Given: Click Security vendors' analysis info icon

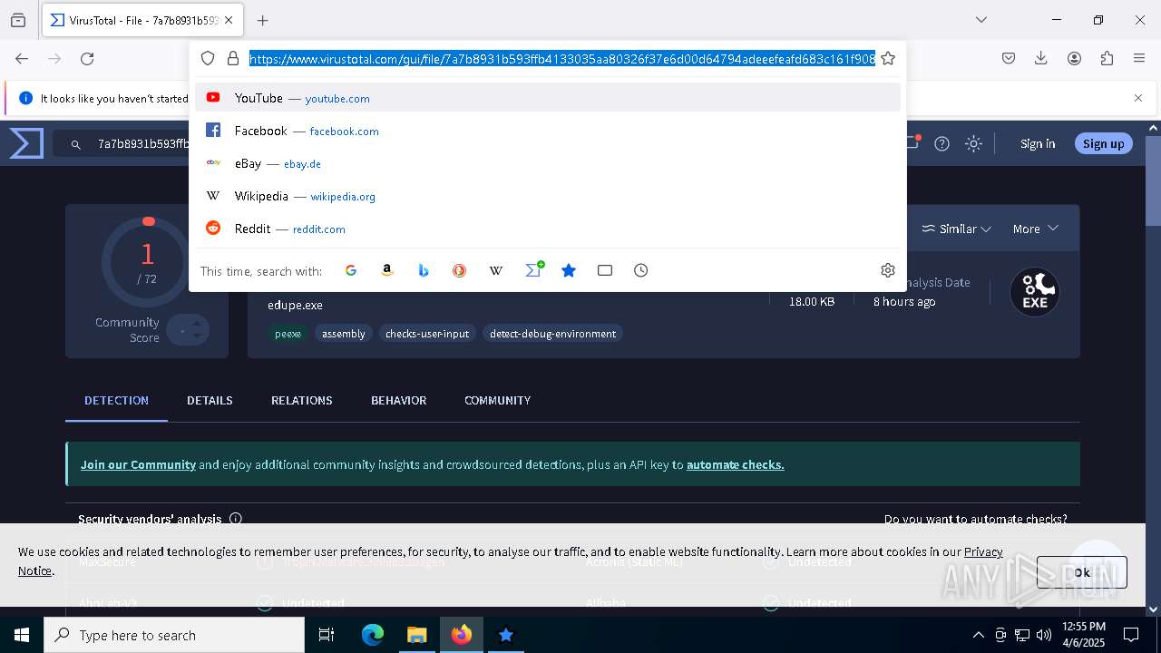Looking at the screenshot, I should point(236,519).
